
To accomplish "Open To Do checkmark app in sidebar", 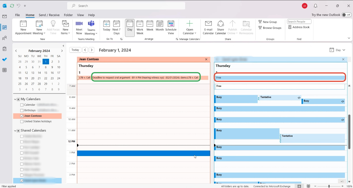I will (x=4, y=59).
